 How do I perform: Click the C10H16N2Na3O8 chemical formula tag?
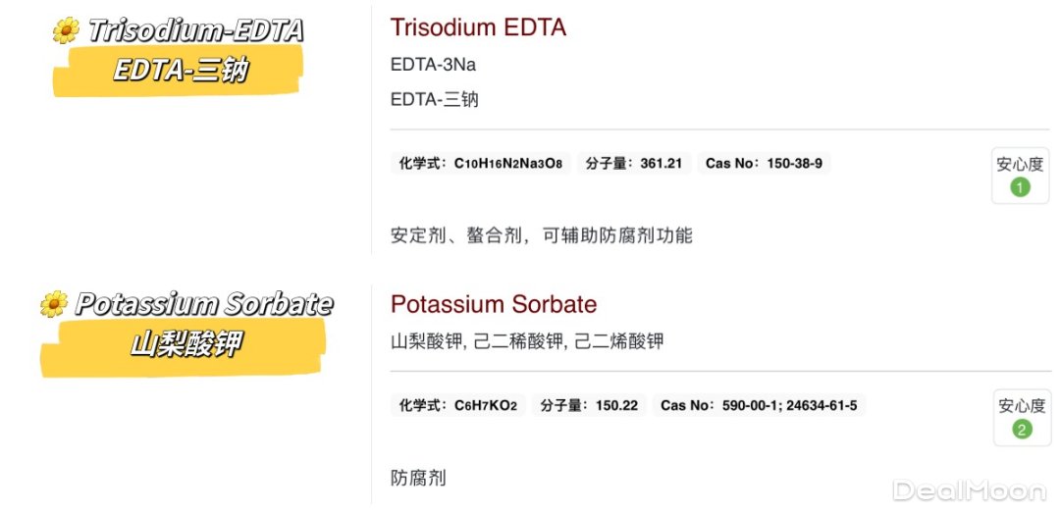[480, 163]
